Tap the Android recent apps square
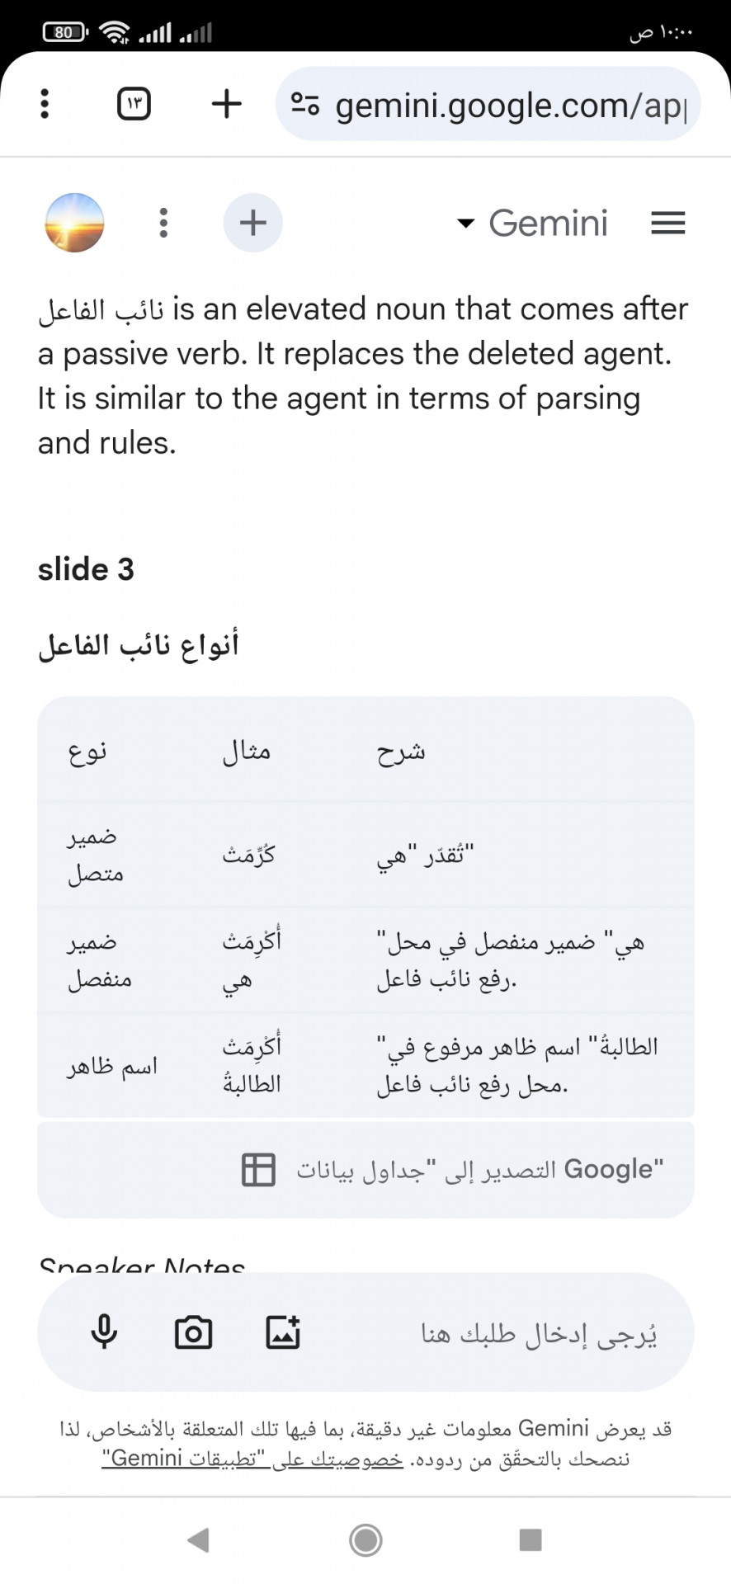This screenshot has height=1584, width=731. pyautogui.click(x=531, y=1539)
